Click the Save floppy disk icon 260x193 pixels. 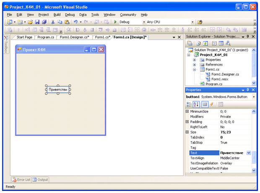(x=37, y=22)
